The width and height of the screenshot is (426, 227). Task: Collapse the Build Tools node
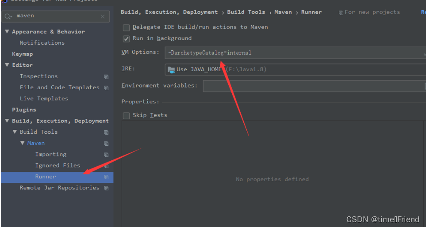(15, 132)
